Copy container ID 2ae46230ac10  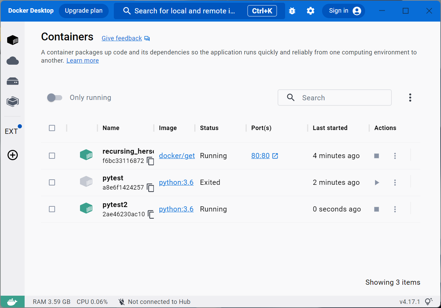(150, 214)
